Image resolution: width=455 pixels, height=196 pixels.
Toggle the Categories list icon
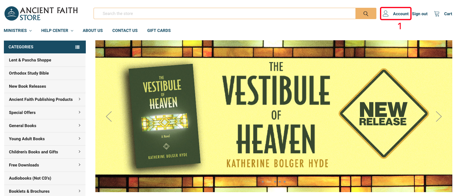(x=77, y=47)
